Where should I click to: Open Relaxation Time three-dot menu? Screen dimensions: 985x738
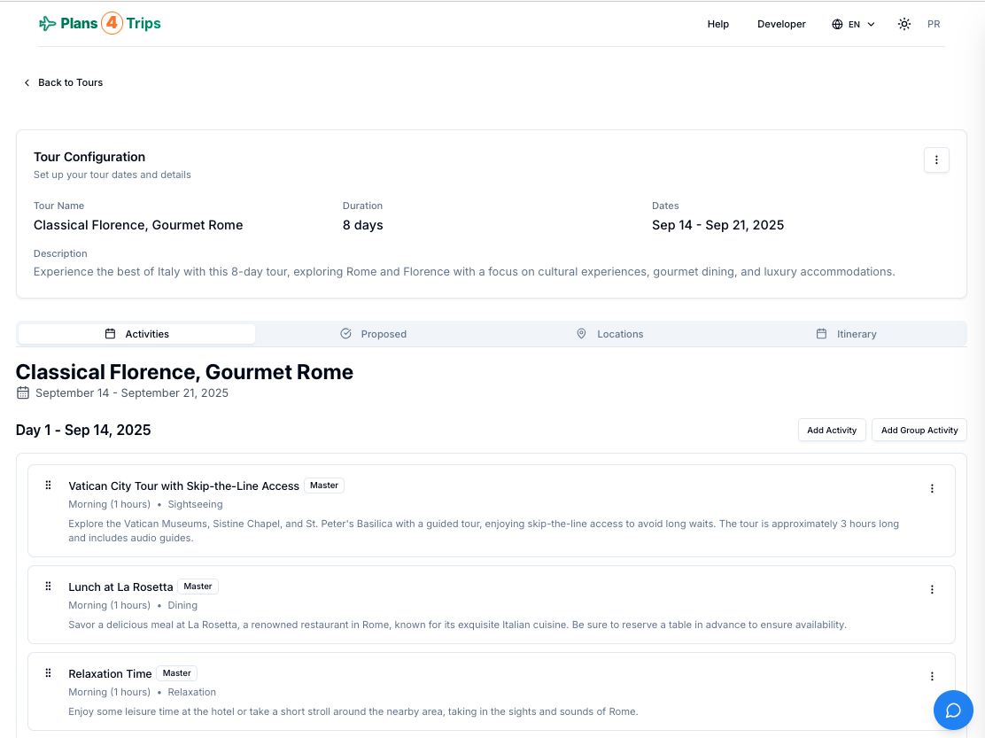(x=932, y=676)
